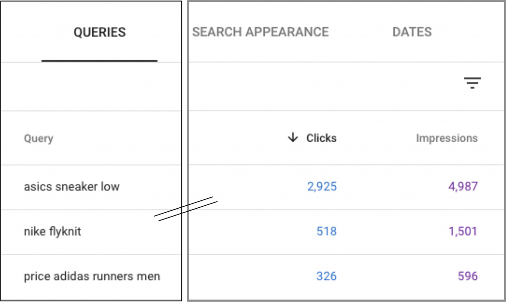Click the 518 clicks value
The width and height of the screenshot is (506, 302).
click(326, 231)
